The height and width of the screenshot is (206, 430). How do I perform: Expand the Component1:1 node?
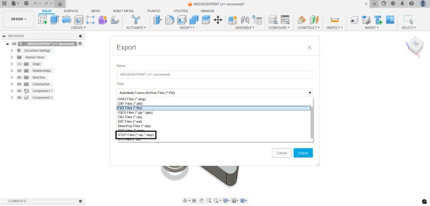(12, 91)
